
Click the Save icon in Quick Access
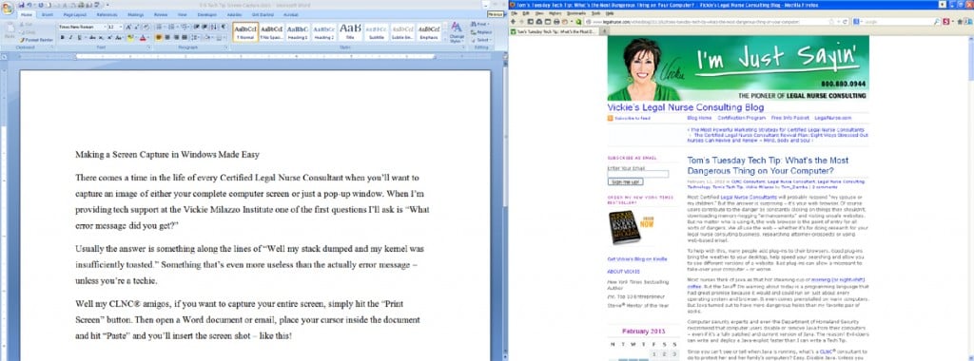click(21, 5)
